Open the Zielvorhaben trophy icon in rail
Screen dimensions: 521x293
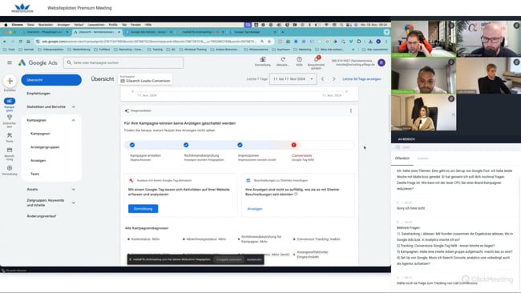click(x=10, y=118)
